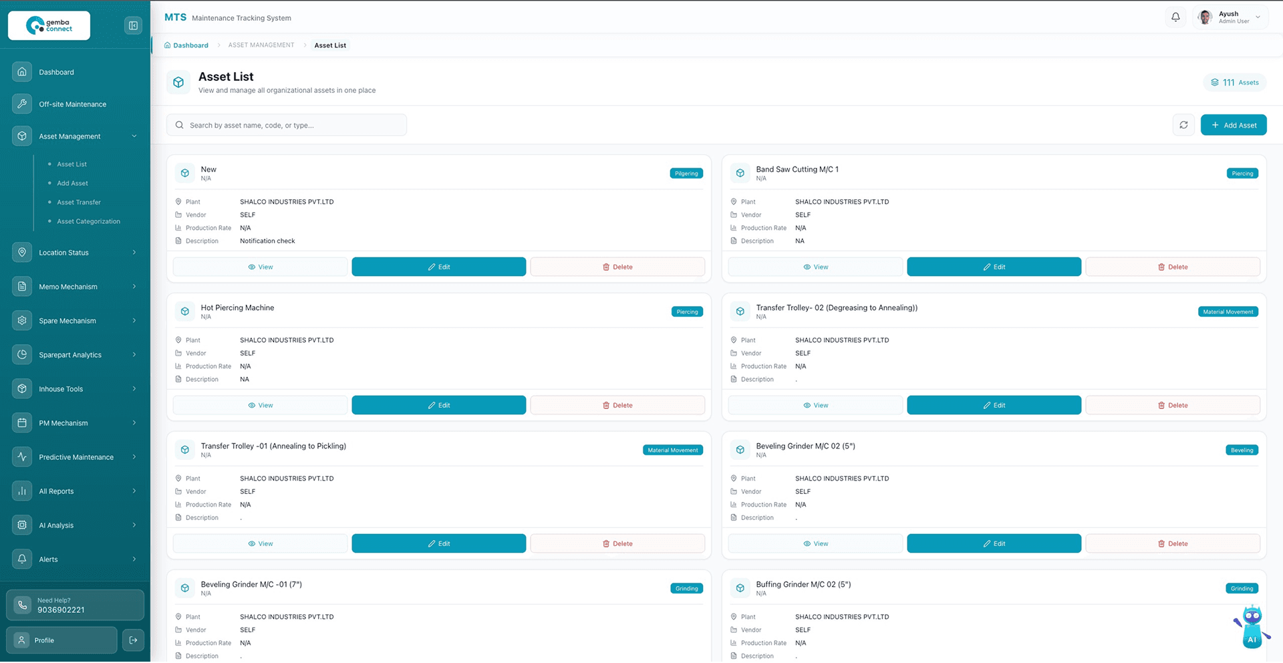Viewport: 1283px width, 663px height.
Task: Click the user avatar of Ayush
Action: click(x=1205, y=17)
